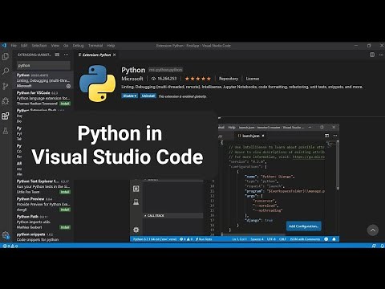Click the Uninstall button for Python

(x=148, y=96)
